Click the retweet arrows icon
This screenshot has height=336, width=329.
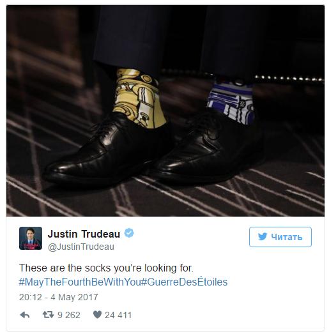coord(48,315)
